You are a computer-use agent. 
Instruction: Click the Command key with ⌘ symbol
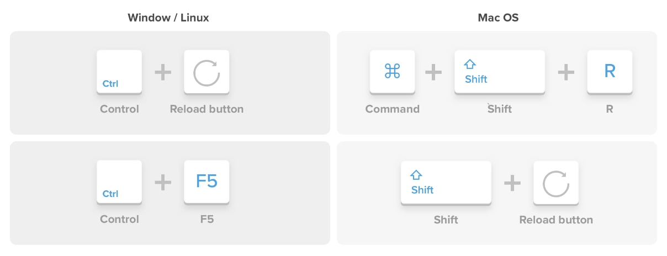coord(392,72)
